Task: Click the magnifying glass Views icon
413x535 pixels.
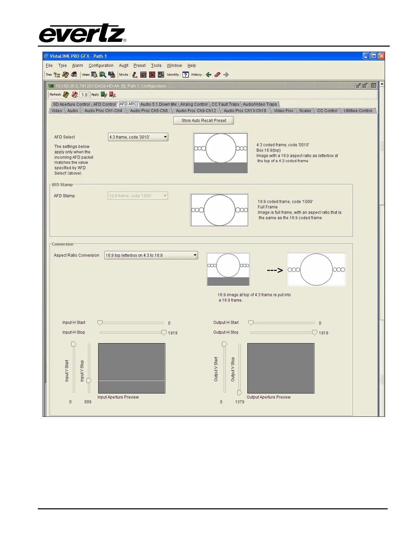Action: pyautogui.click(x=103, y=75)
